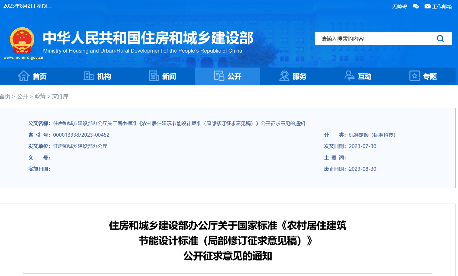Click the article headline 住房和城乡建设部办公厅关于国家标准
The height and width of the screenshot is (276, 458).
tap(227, 240)
